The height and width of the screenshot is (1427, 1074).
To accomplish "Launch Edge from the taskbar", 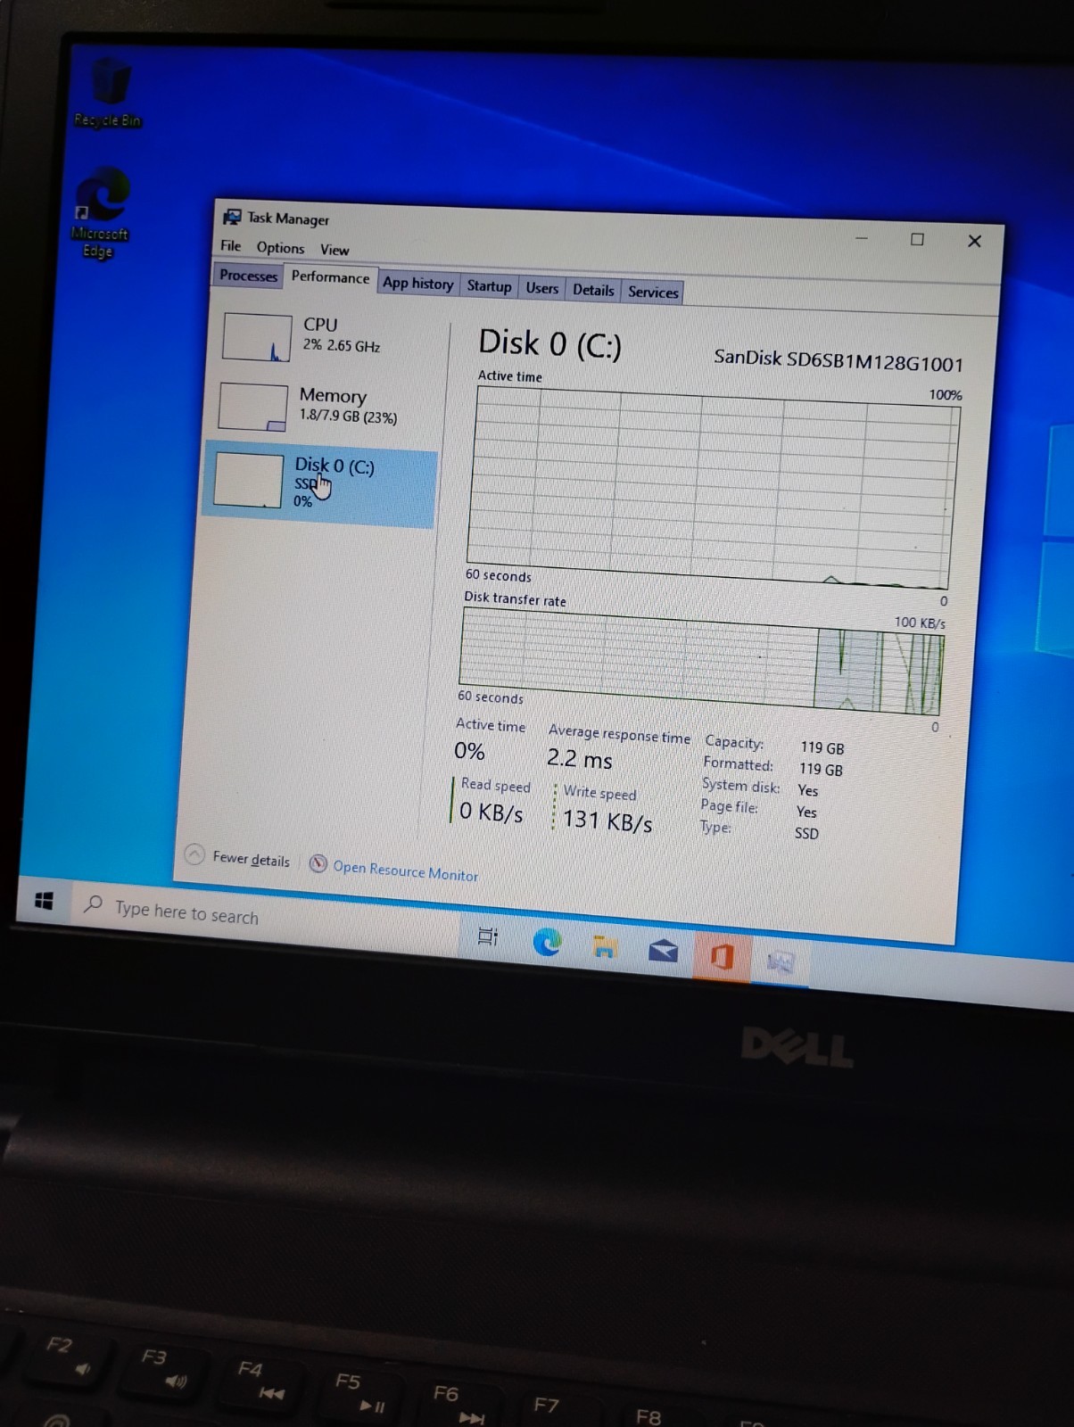I will tap(547, 942).
